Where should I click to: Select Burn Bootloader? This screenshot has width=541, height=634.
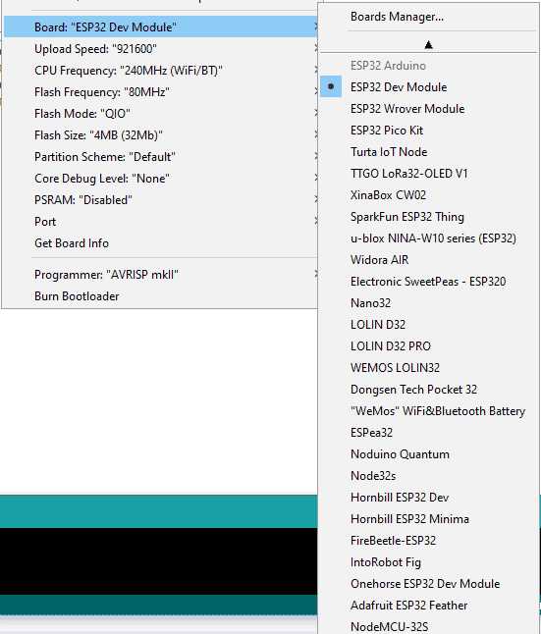pos(161,296)
